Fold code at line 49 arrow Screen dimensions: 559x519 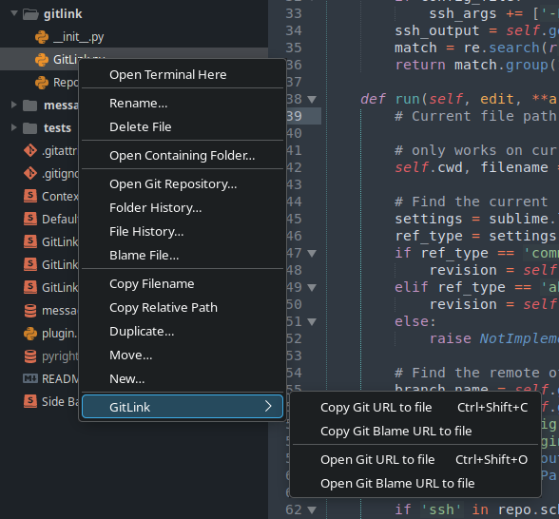coord(312,288)
